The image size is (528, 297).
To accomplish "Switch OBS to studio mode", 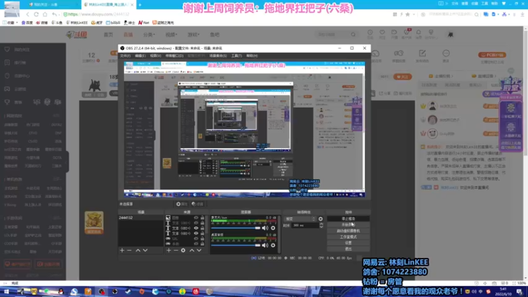I will pos(348,237).
